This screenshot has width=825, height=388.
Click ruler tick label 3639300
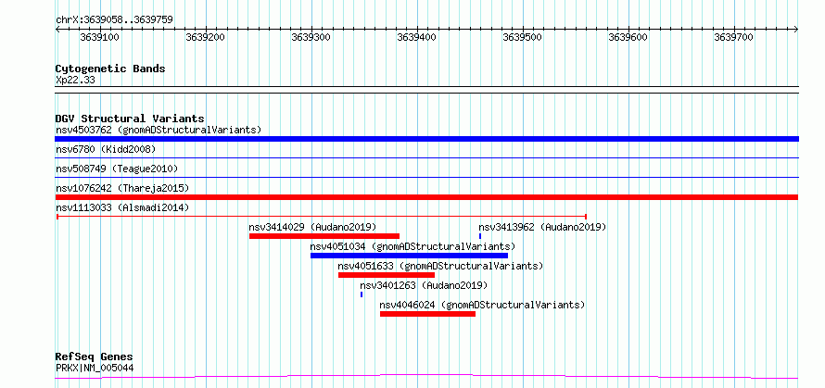(x=311, y=37)
